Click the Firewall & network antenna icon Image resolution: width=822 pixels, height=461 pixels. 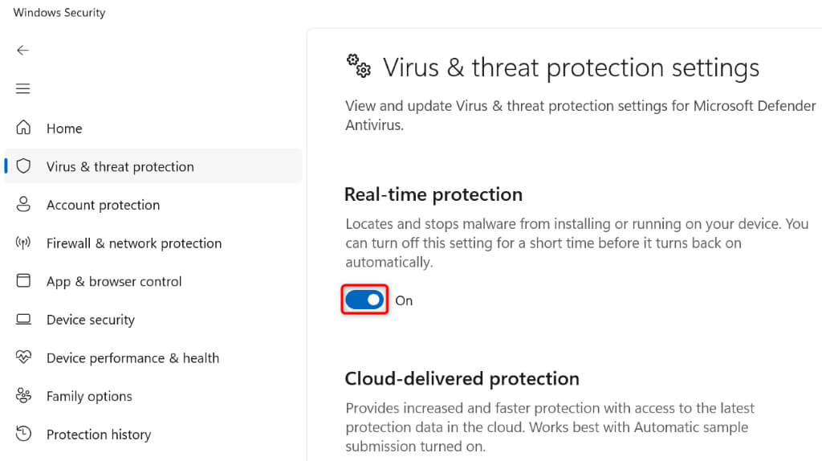[x=24, y=243]
